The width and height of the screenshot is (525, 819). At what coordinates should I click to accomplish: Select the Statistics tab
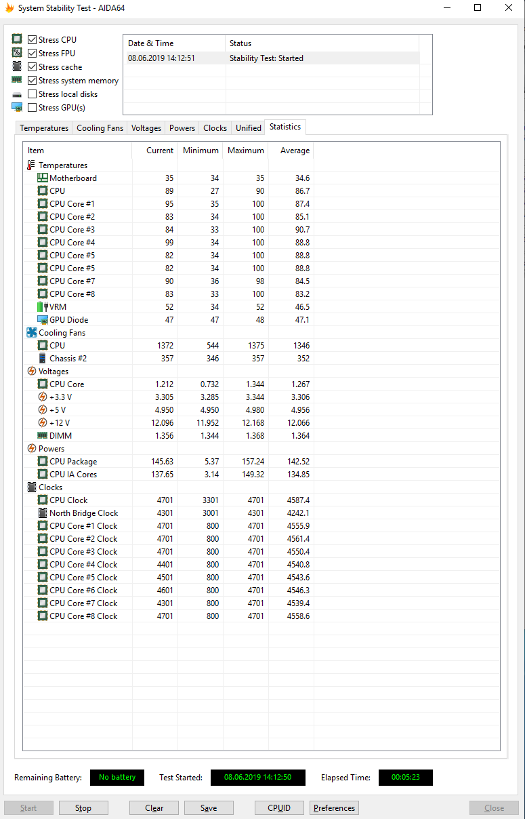coord(285,127)
